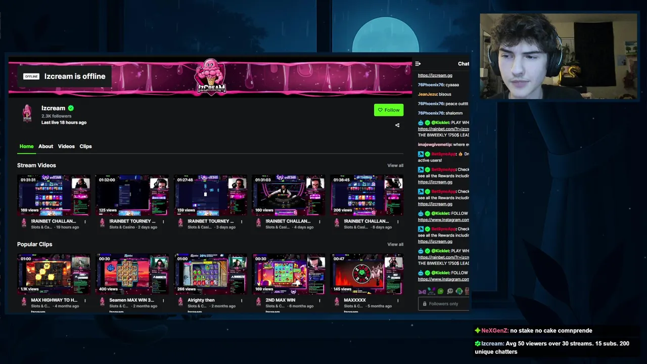Play the 01:31:03 stream video thumbnail
Viewport: 647px width, 364px height.
point(289,195)
